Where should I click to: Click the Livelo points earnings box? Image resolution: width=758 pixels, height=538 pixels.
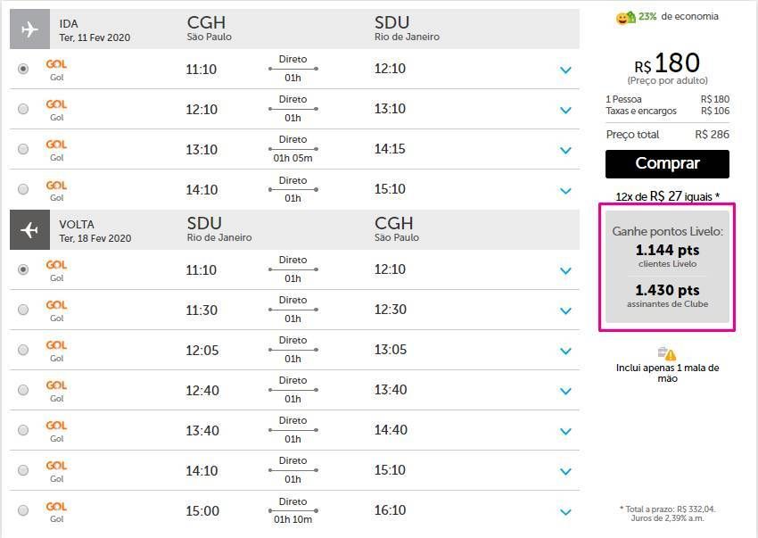pyautogui.click(x=667, y=267)
